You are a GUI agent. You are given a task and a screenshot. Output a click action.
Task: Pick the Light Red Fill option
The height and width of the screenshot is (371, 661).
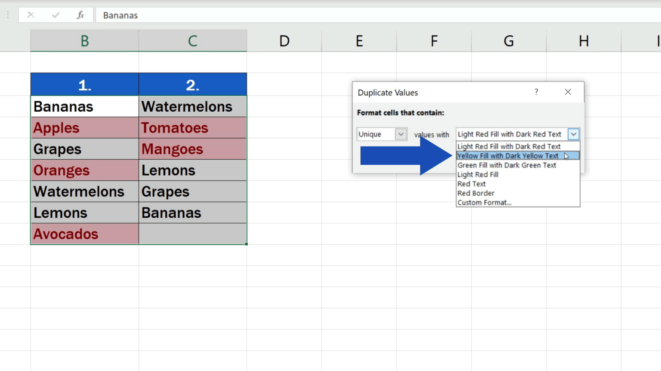point(518,175)
